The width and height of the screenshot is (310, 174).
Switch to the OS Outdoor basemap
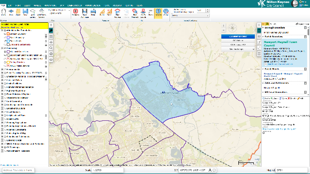tap(238, 41)
